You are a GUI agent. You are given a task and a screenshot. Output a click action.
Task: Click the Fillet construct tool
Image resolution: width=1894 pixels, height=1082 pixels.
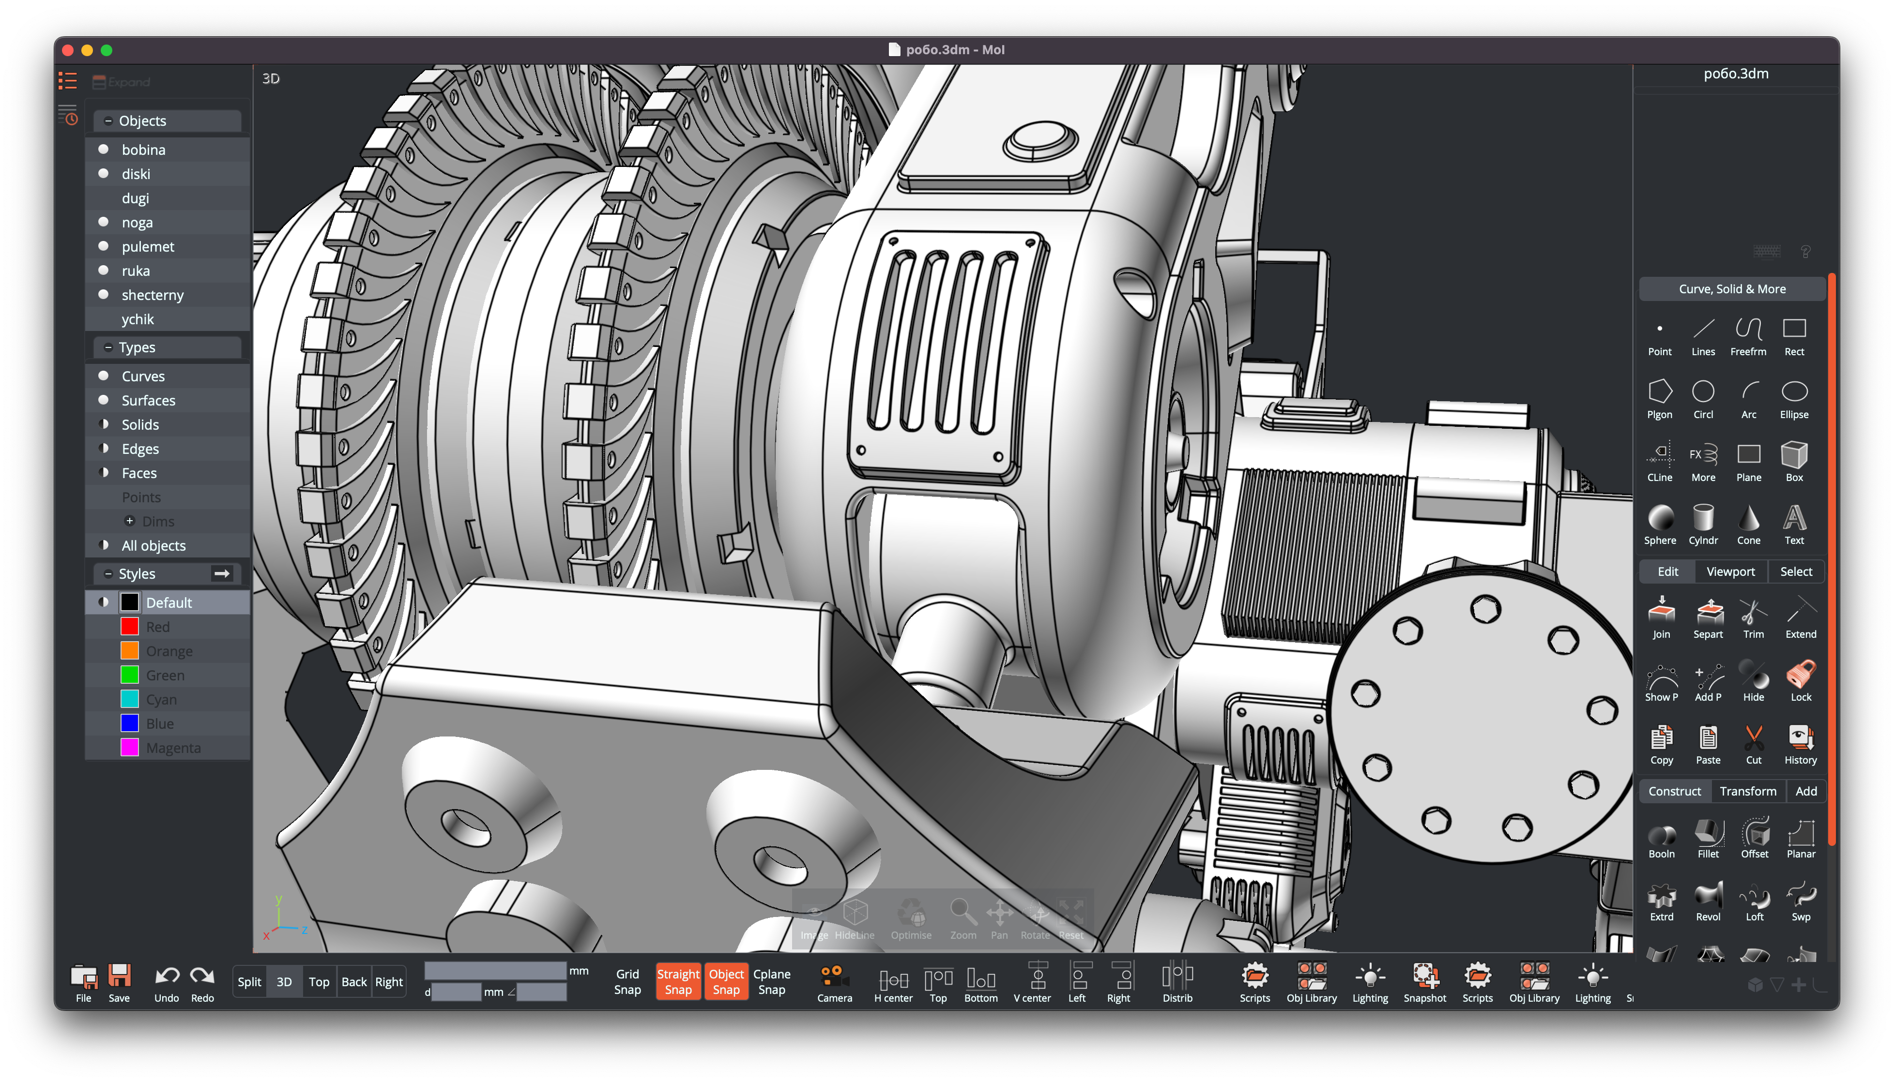tap(1708, 838)
